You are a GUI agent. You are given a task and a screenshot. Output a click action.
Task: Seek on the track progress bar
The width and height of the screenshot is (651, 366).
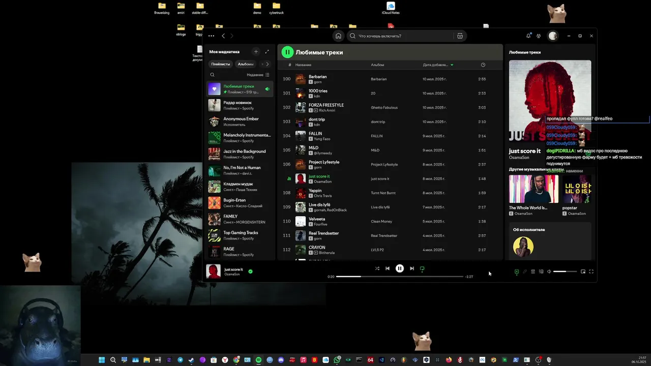(x=400, y=277)
